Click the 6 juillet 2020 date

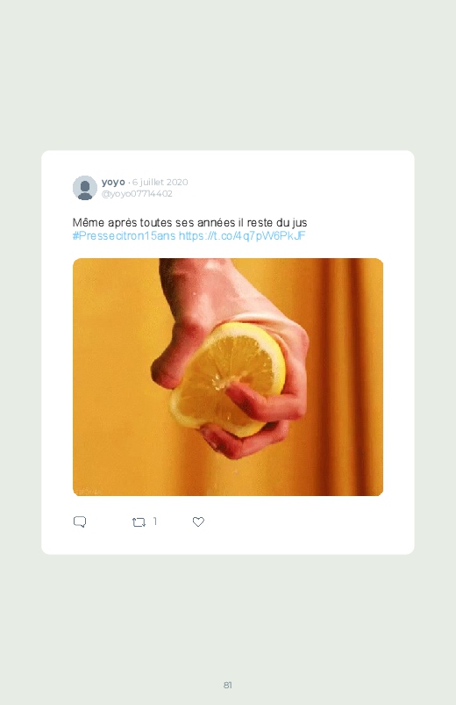(160, 182)
